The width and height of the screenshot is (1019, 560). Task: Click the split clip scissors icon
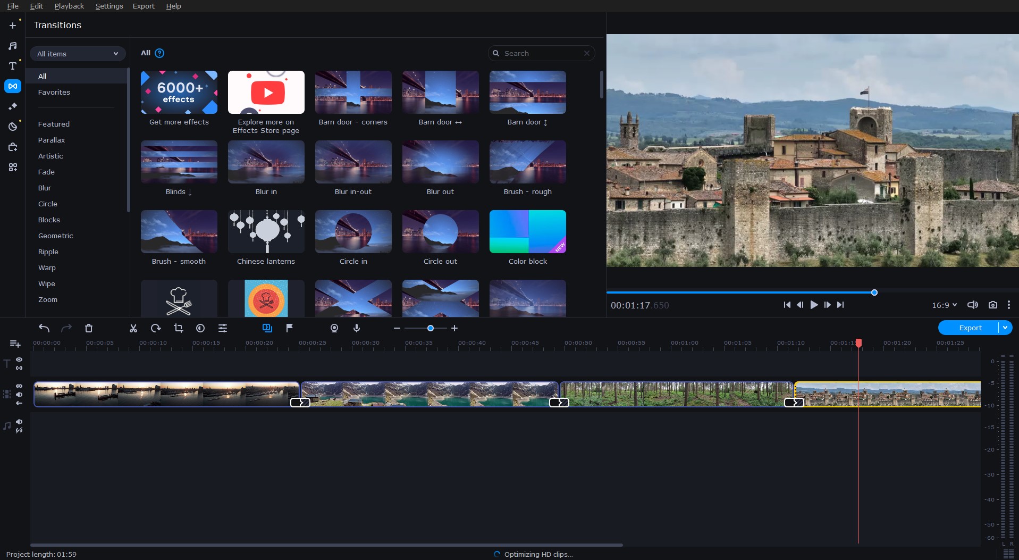(133, 328)
